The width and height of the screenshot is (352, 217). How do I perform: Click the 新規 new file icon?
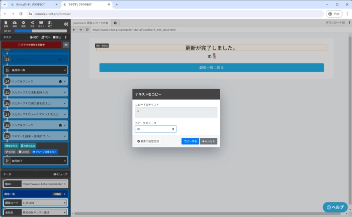(6, 24)
